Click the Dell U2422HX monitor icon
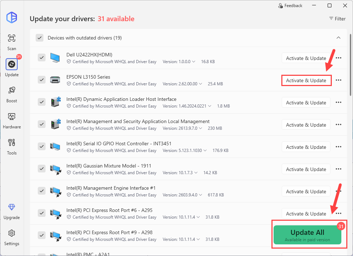The height and width of the screenshot is (256, 353). [x=55, y=58]
